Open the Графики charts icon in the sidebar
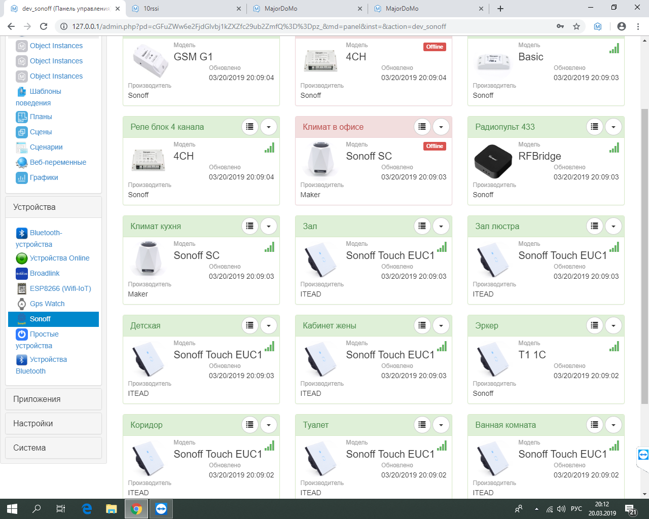Viewport: 649px width, 519px height. point(21,178)
